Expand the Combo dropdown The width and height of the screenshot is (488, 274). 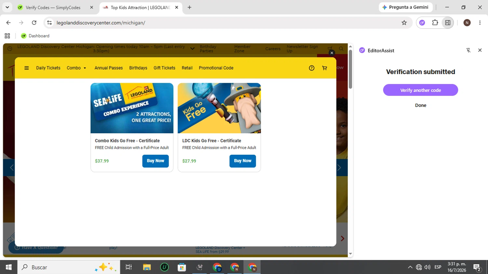pyautogui.click(x=76, y=68)
